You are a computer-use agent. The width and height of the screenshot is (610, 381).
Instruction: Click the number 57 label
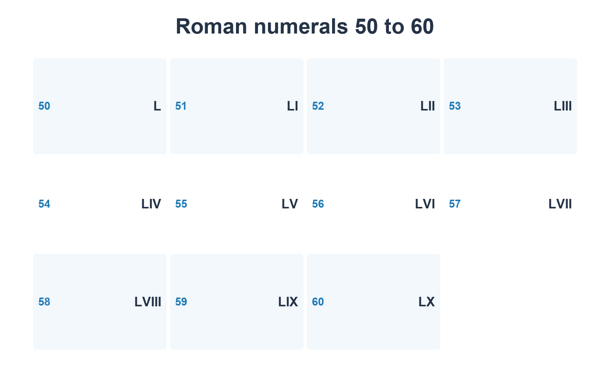click(x=455, y=204)
